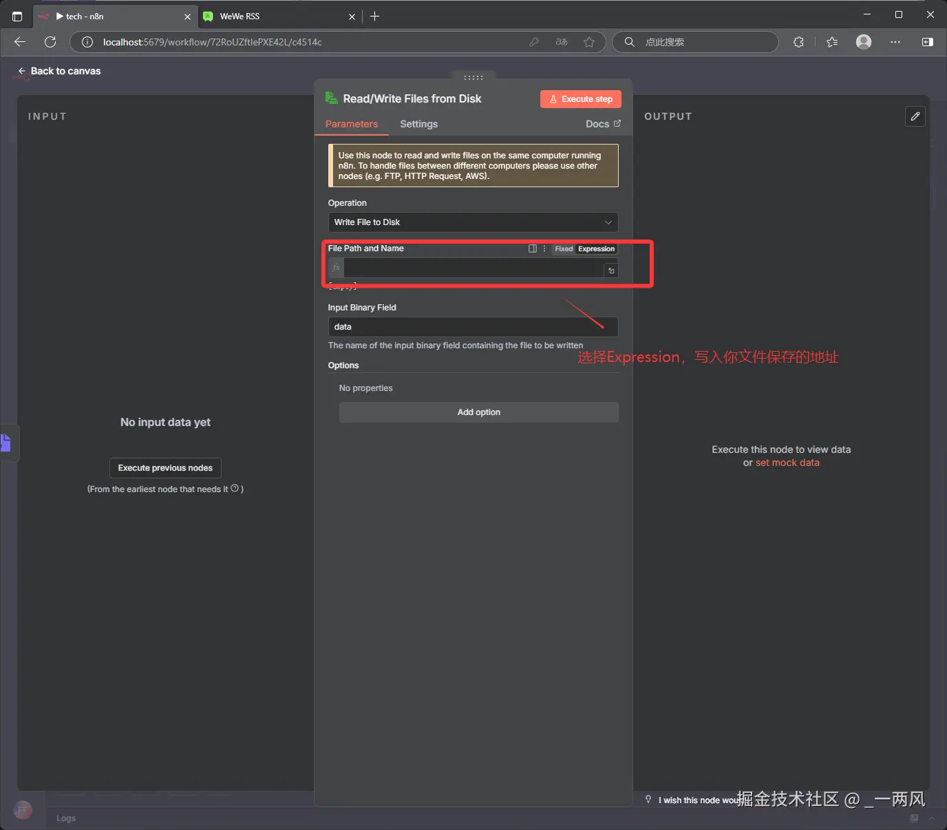Click the Read/Write Files from Disk title

coord(412,99)
